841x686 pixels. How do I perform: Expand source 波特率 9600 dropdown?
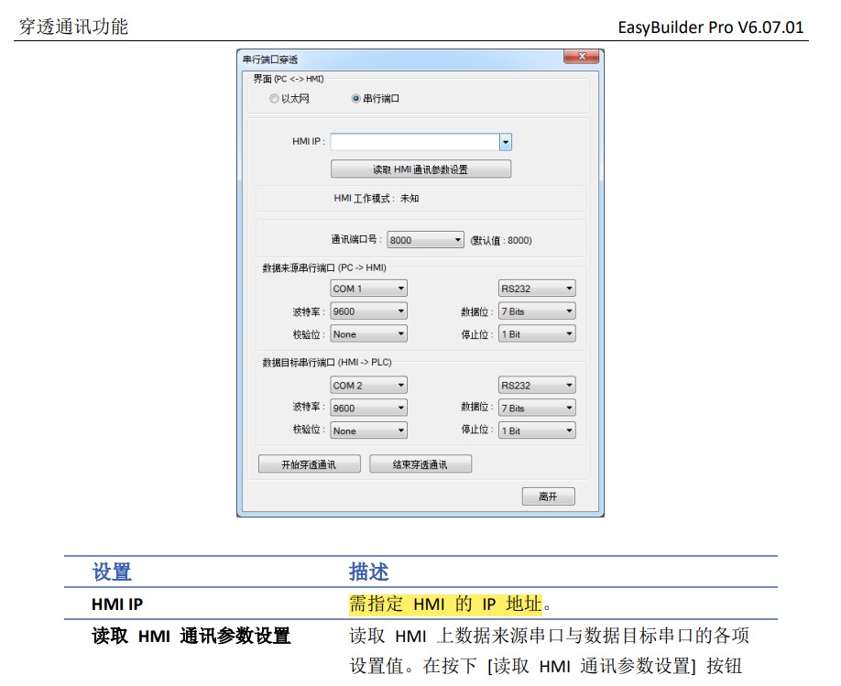[368, 311]
